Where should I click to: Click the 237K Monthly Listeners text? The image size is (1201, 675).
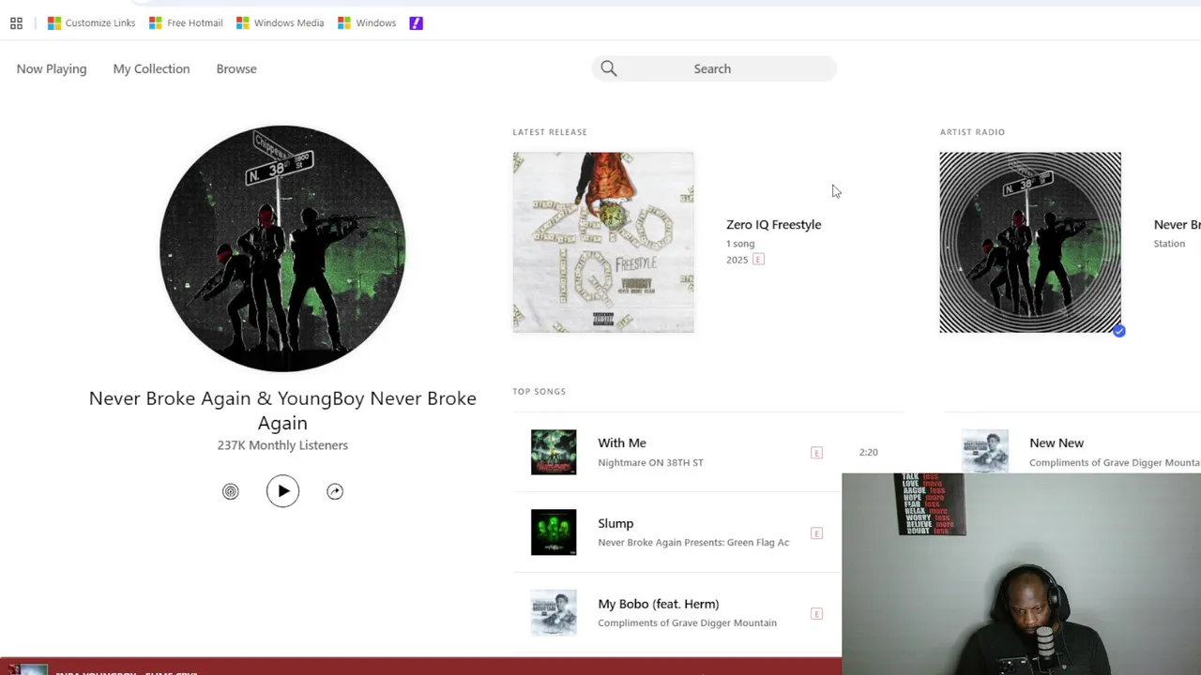point(282,445)
